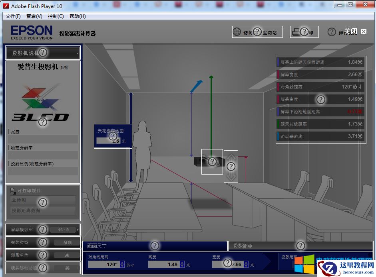
Task: Toggle 测量单位 value 米
Action: [68, 255]
